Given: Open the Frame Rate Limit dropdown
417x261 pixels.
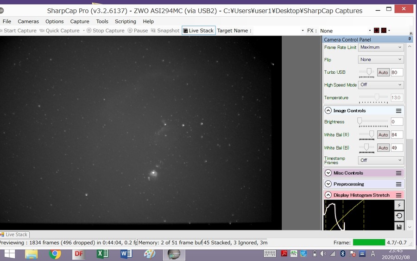Looking at the screenshot, I should (x=381, y=47).
